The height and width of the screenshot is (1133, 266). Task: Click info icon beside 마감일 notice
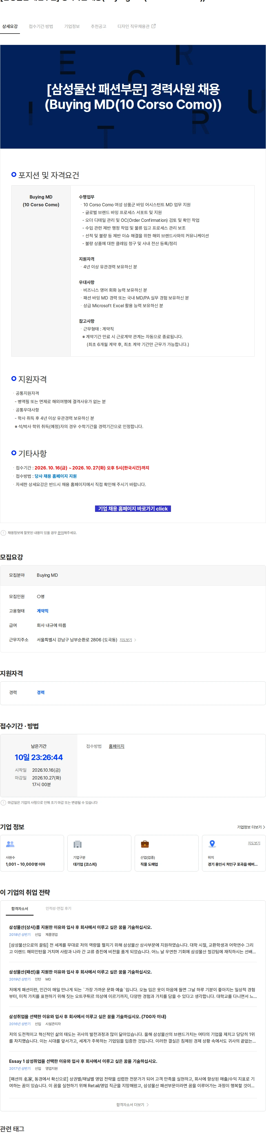click(4, 803)
